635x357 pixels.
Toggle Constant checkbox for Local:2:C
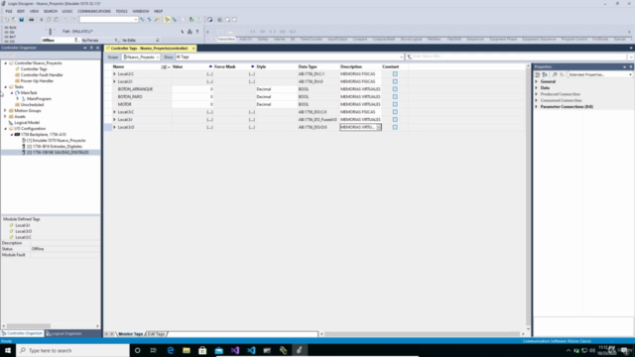point(395,74)
